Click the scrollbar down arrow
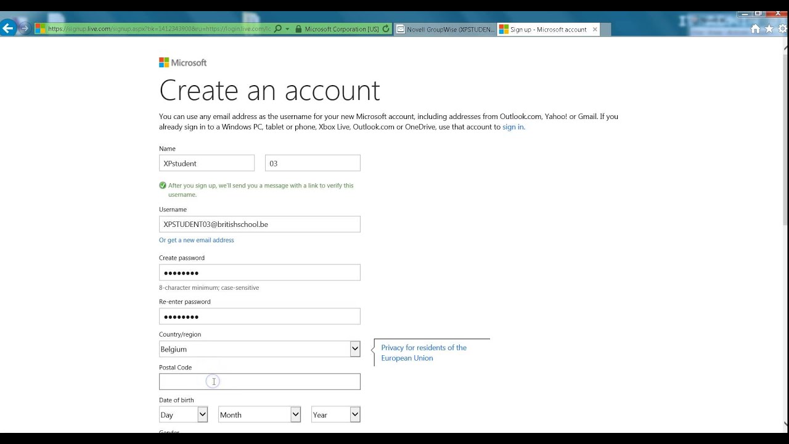789x444 pixels. (785, 423)
